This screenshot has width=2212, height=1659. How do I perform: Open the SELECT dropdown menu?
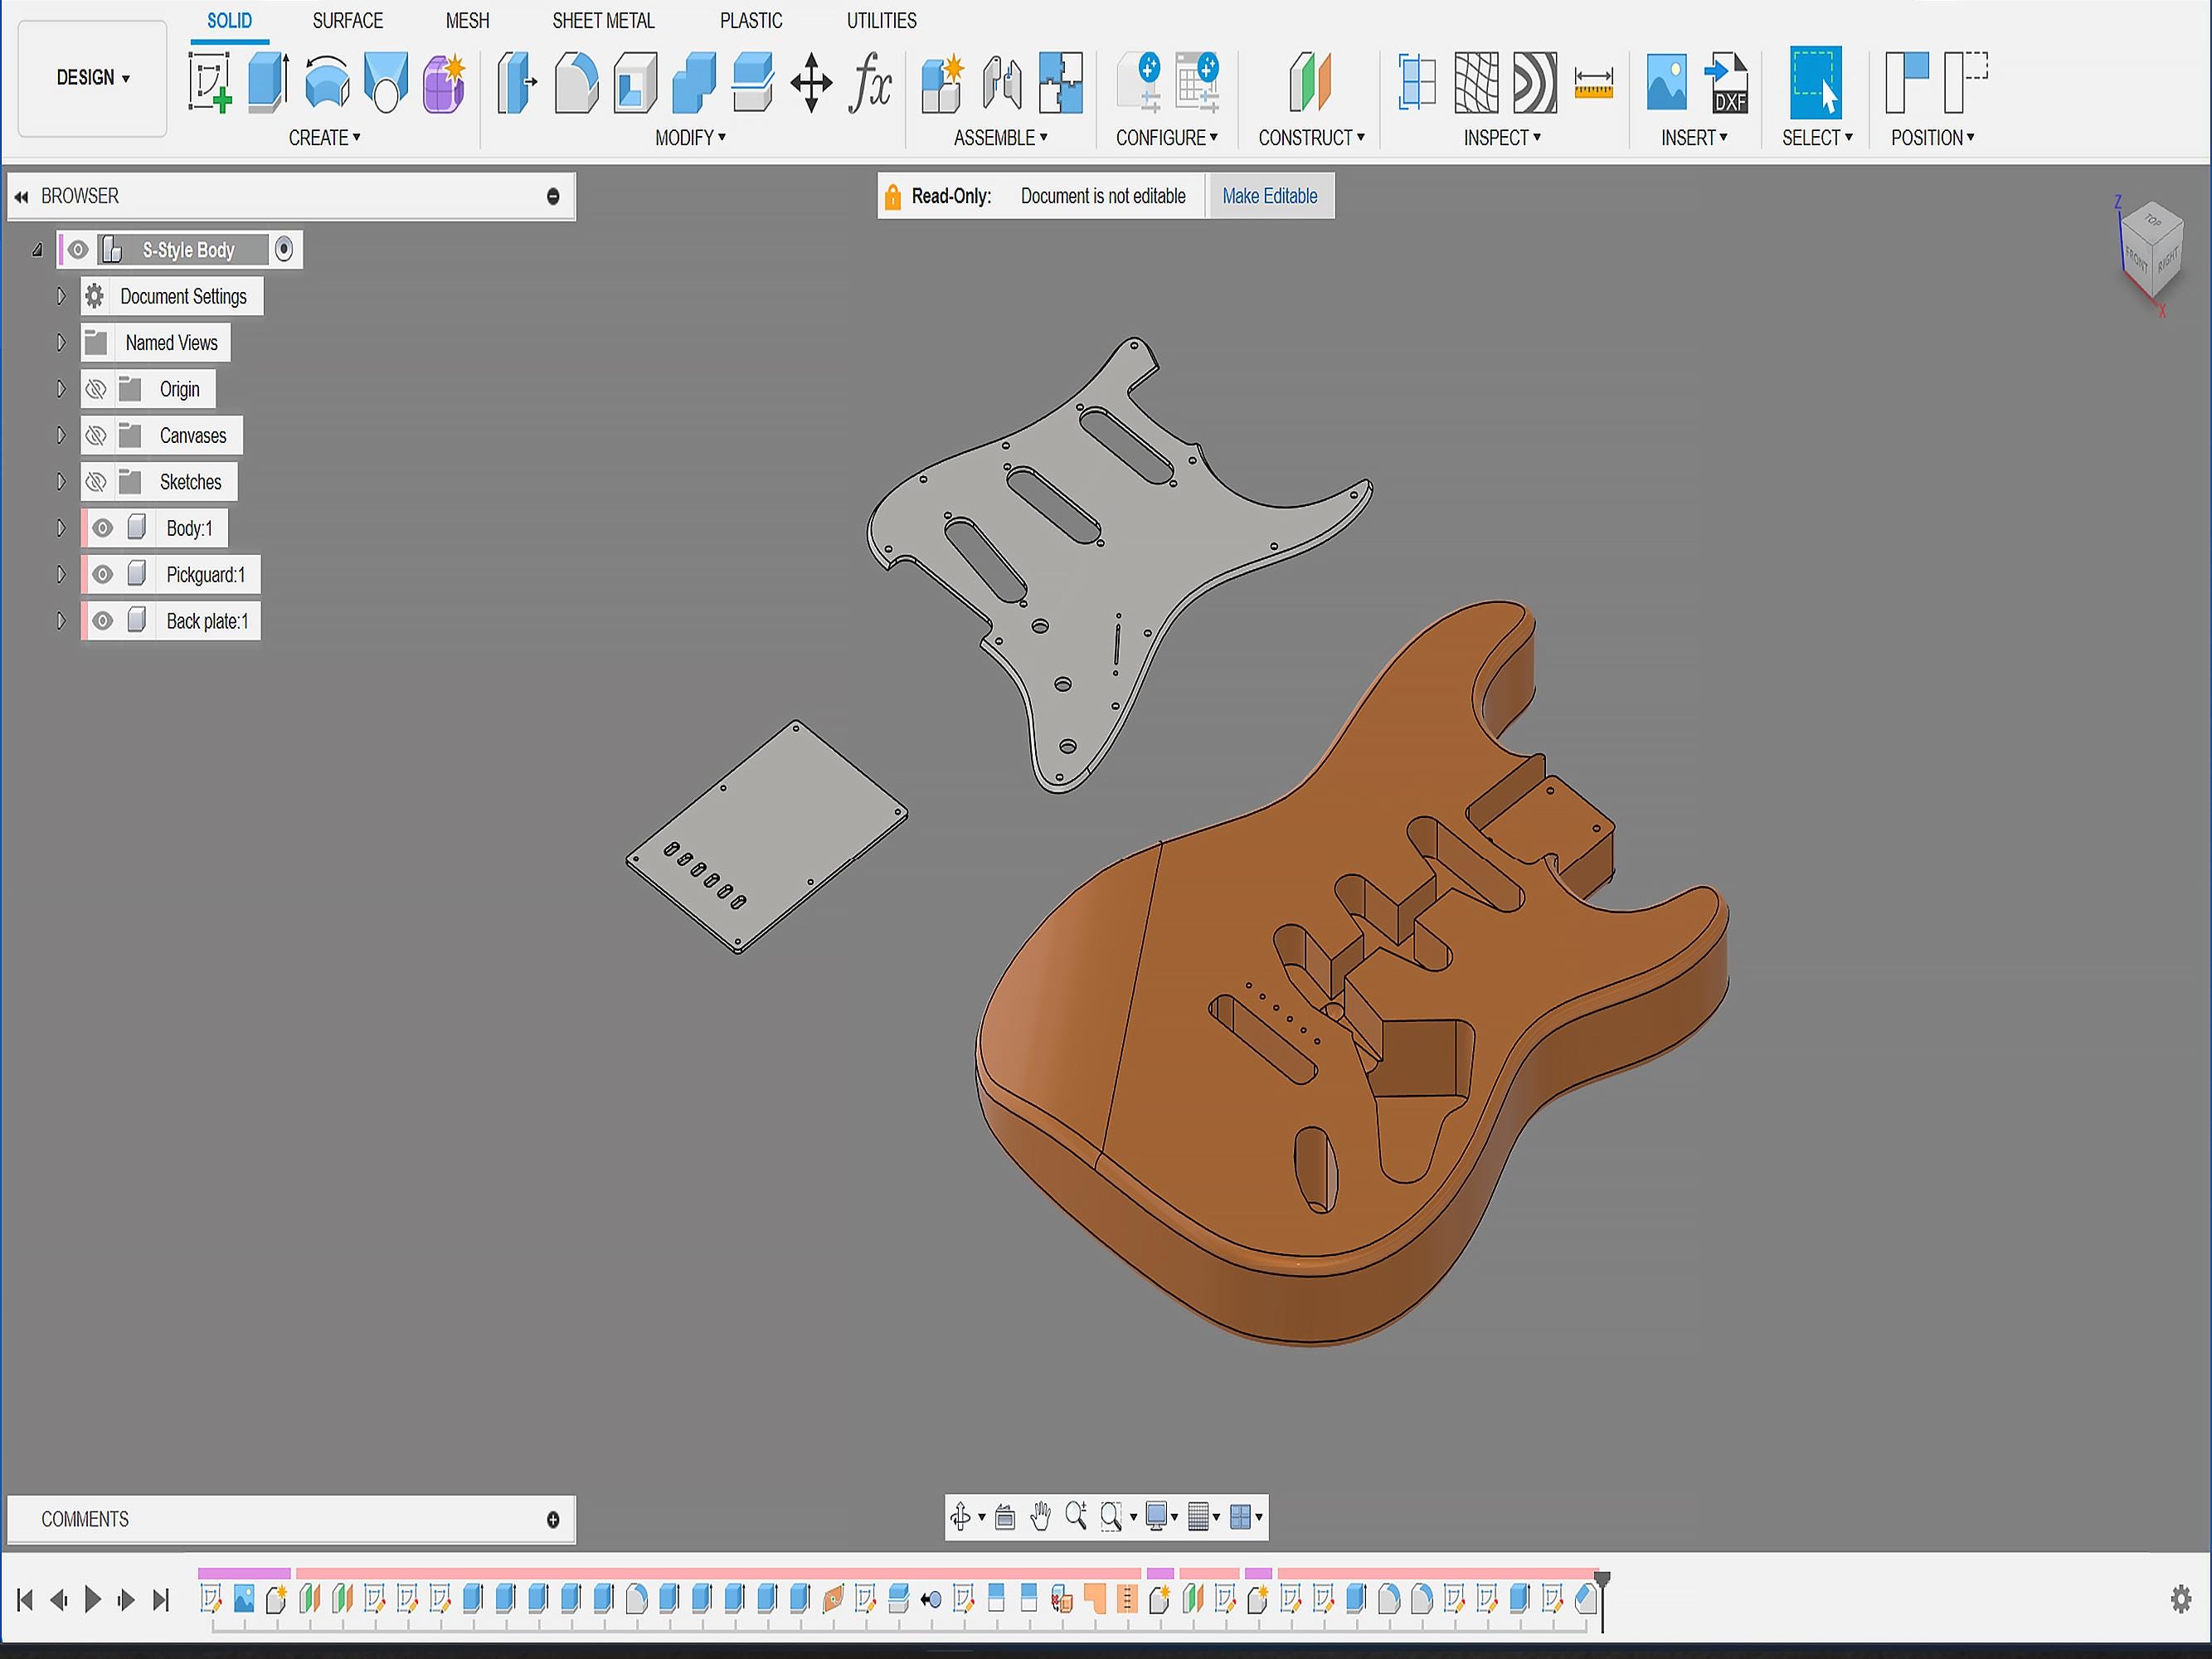click(x=1817, y=138)
